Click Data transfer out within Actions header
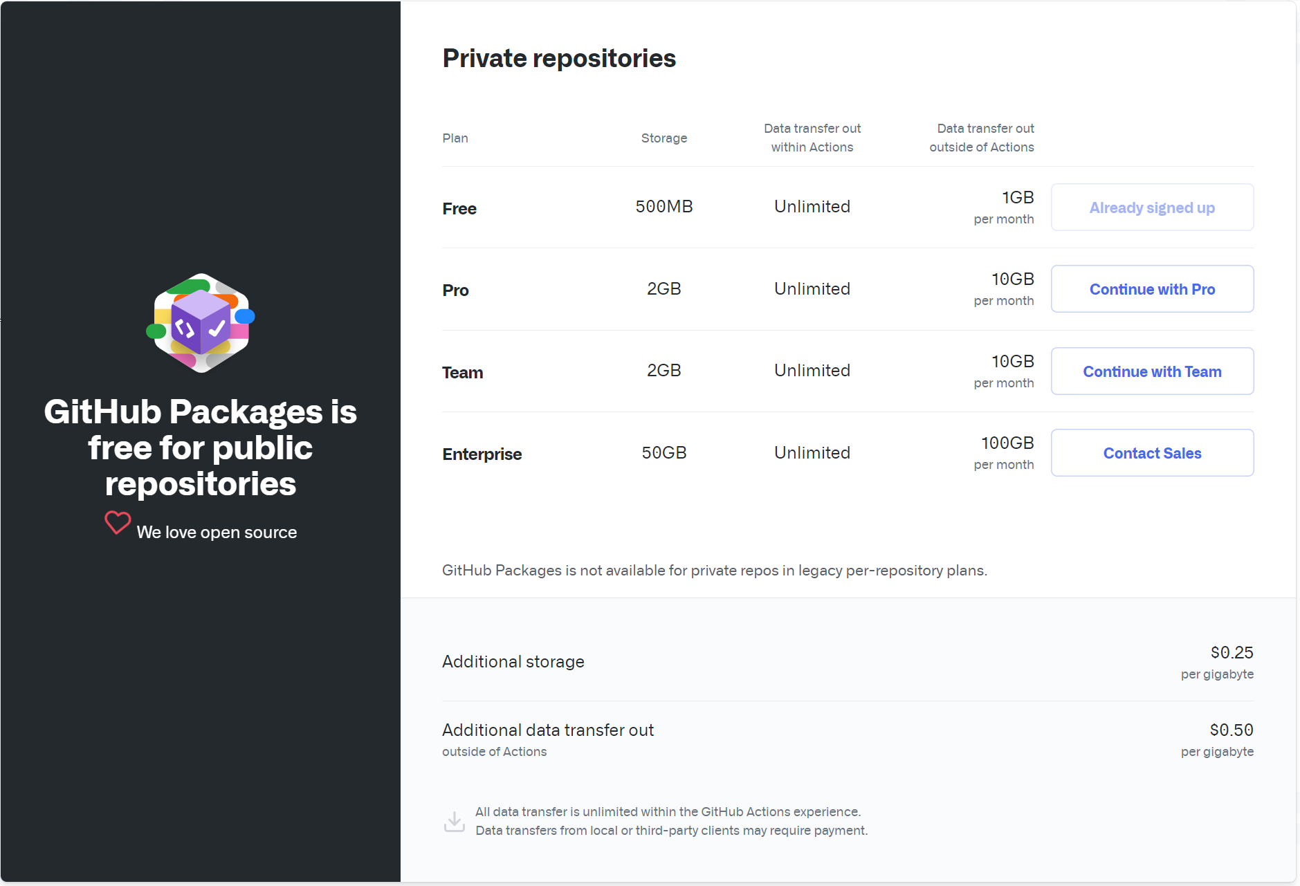This screenshot has height=886, width=1300. tap(812, 138)
